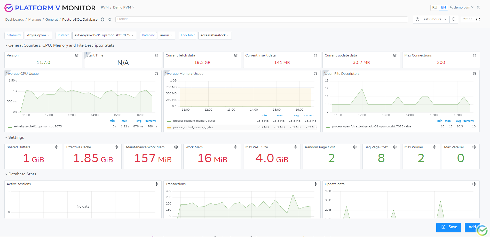Image resolution: width=490 pixels, height=237 pixels.
Task: Click the Save button
Action: 448,227
